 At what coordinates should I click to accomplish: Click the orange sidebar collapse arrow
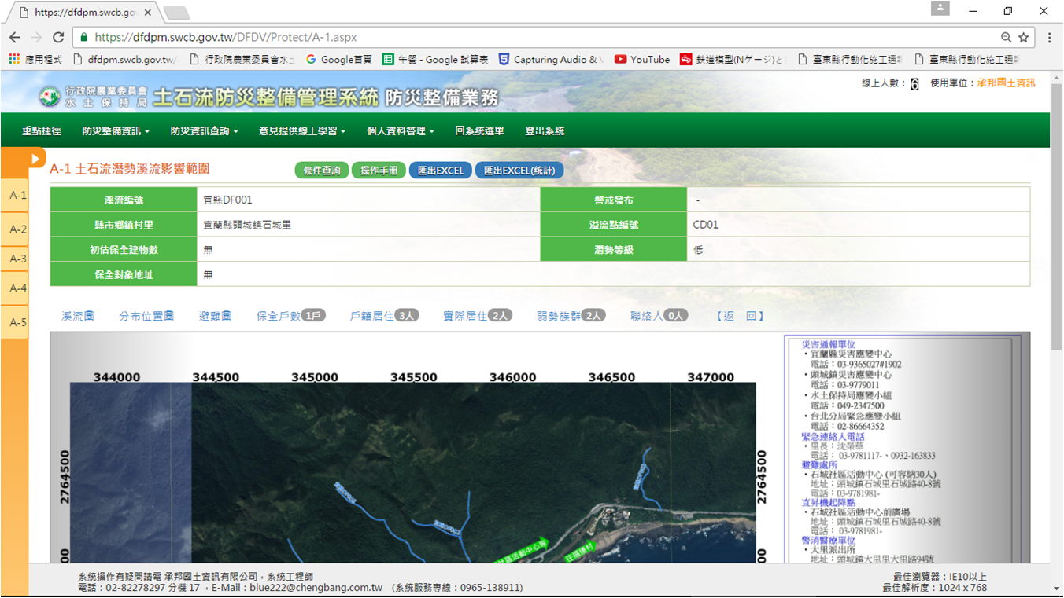point(35,159)
